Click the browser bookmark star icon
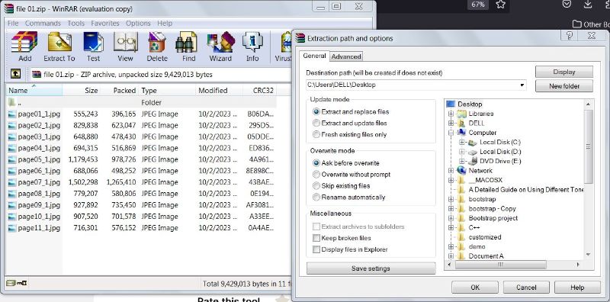The height and width of the screenshot is (302, 610). click(x=500, y=5)
